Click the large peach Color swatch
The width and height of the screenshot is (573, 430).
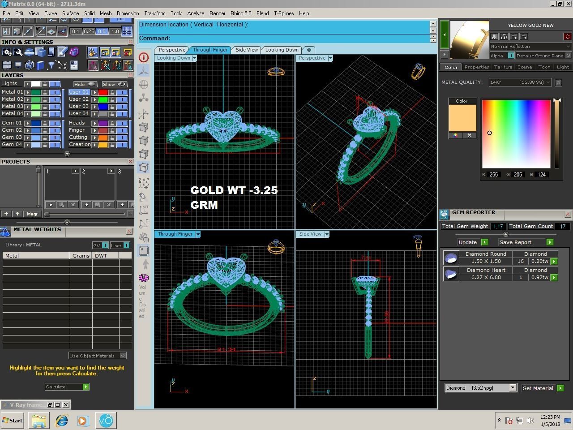click(462, 118)
